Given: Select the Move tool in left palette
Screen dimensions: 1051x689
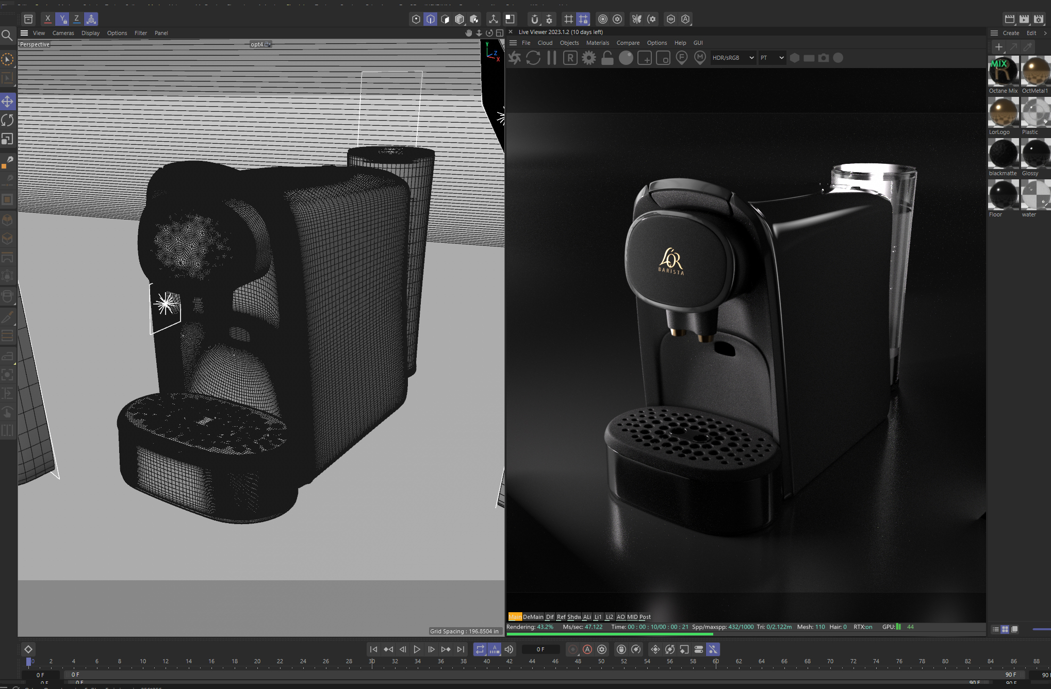Looking at the screenshot, I should [x=8, y=101].
